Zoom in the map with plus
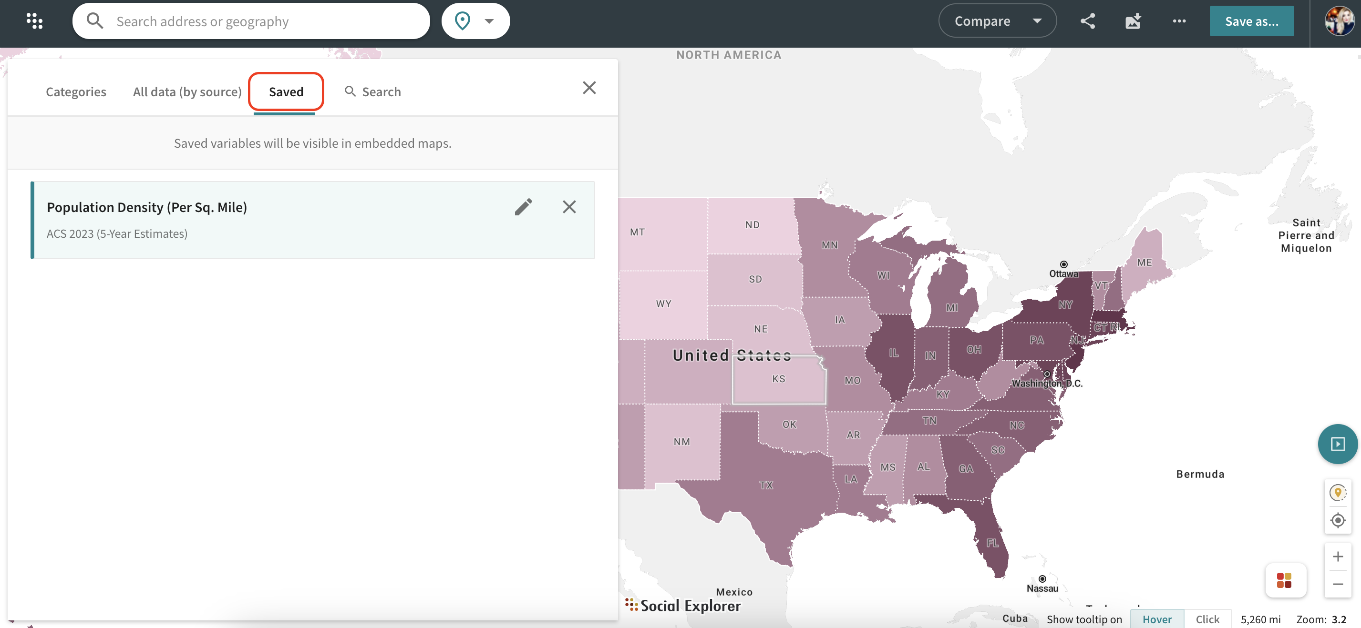The height and width of the screenshot is (628, 1361). tap(1337, 556)
